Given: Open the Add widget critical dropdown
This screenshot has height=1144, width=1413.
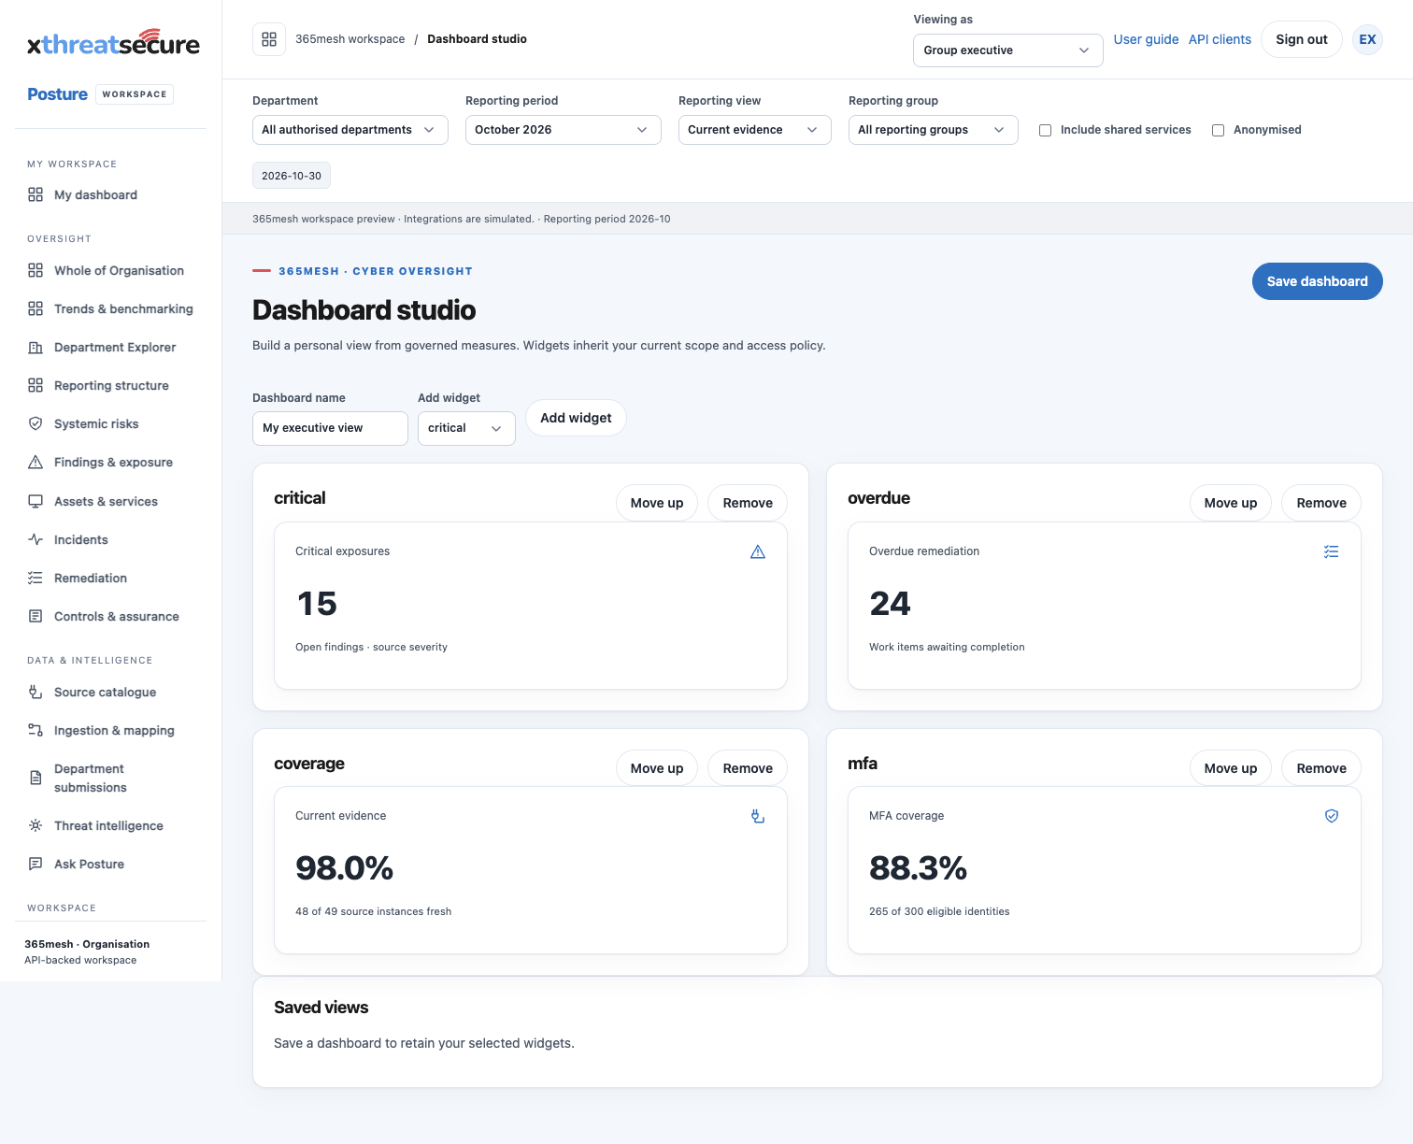Looking at the screenshot, I should 466,428.
